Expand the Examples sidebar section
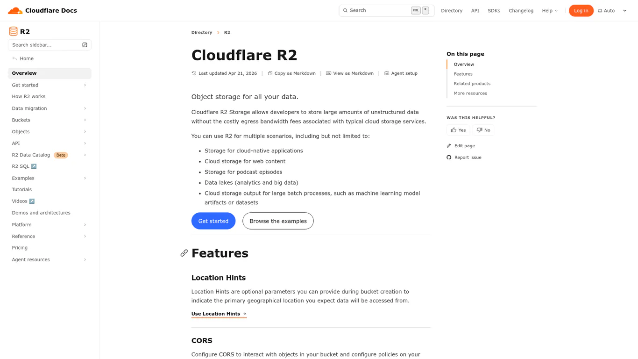Image resolution: width=638 pixels, height=359 pixels. tap(85, 178)
